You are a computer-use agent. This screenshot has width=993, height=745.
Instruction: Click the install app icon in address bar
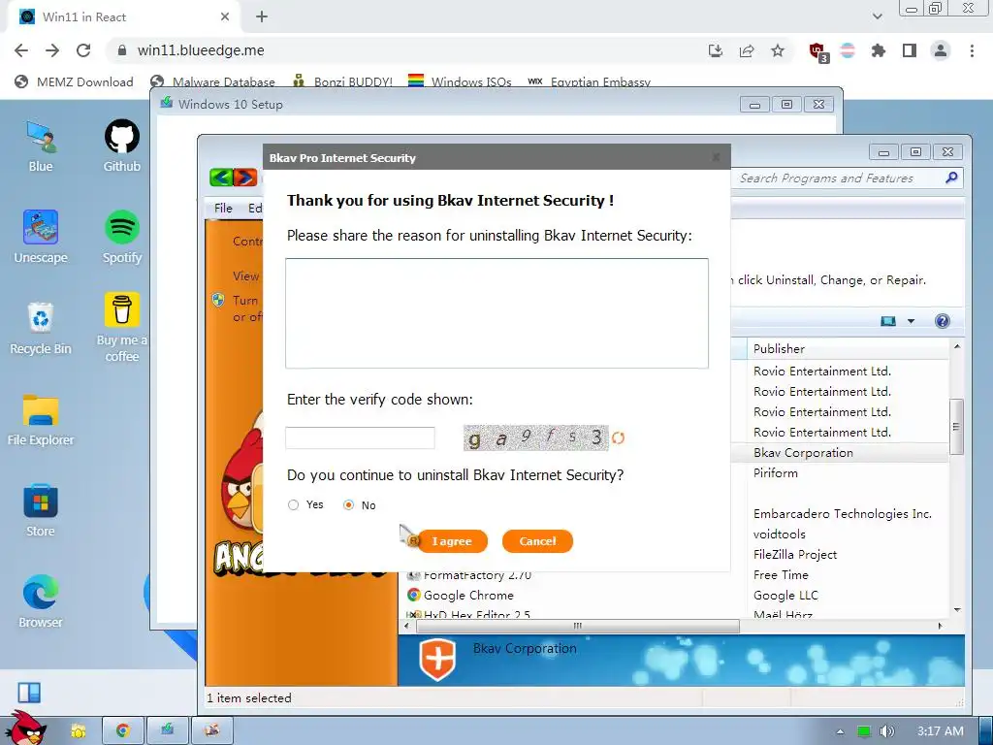(716, 50)
